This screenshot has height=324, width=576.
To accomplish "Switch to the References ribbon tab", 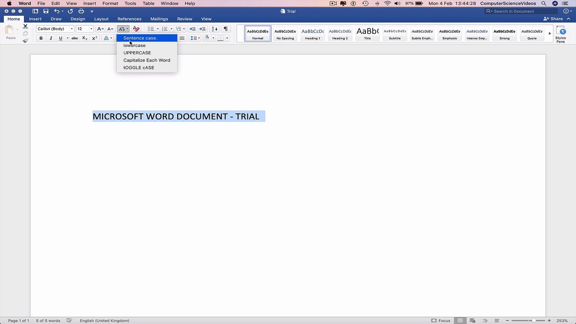I will (x=129, y=19).
